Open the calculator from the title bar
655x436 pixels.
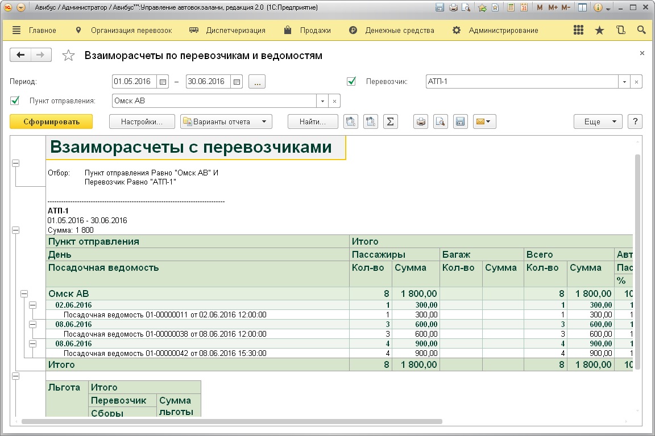click(x=511, y=8)
